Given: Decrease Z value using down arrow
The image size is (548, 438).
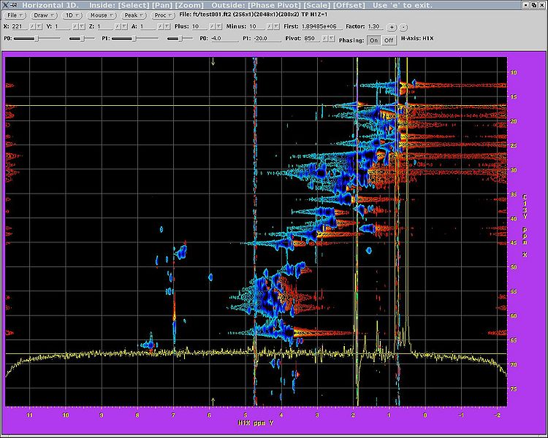Looking at the screenshot, I should click(x=123, y=26).
